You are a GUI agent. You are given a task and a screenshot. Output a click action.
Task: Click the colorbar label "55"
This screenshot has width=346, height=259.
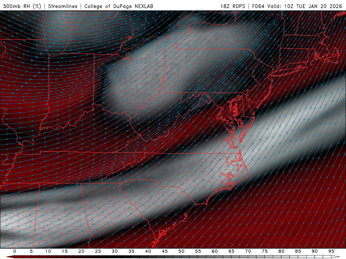[198, 251]
